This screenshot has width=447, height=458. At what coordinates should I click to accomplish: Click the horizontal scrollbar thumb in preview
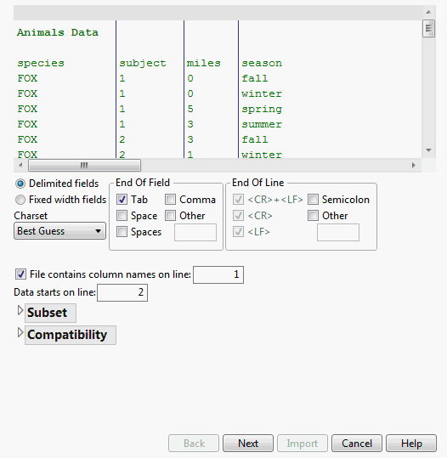pos(84,166)
